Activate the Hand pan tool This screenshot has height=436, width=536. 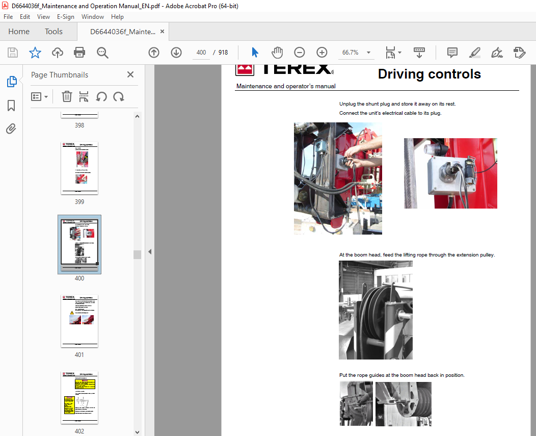tap(277, 53)
